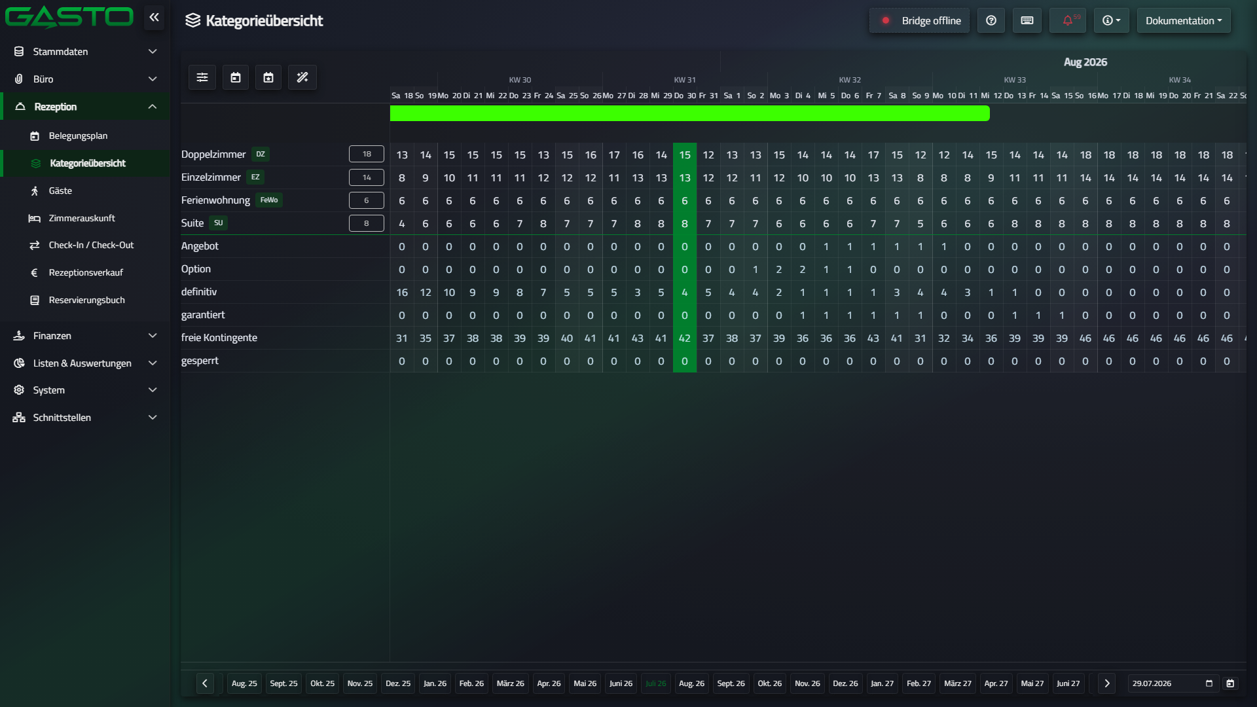Expand the Stammdaten menu

tap(85, 52)
